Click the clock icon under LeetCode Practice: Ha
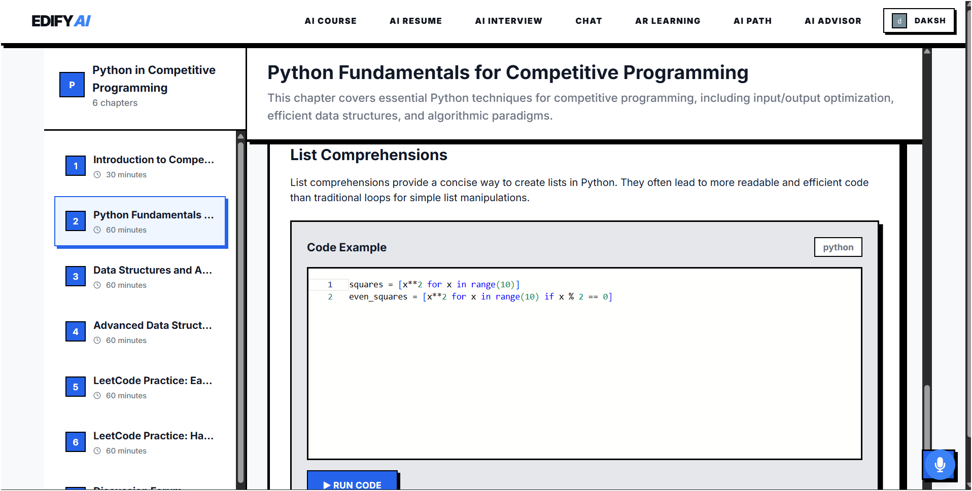The image size is (972, 491). [x=97, y=450]
